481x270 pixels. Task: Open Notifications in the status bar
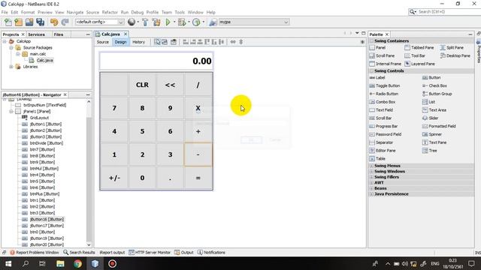[x=211, y=253]
